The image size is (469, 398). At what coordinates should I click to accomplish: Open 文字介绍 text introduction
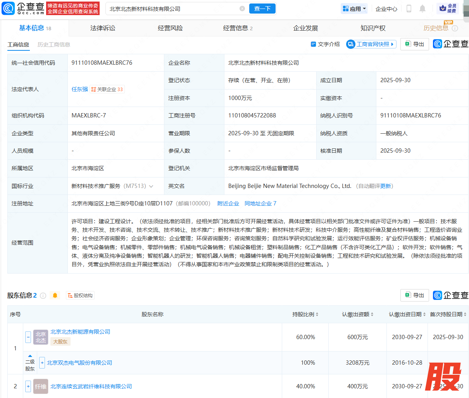coord(325,44)
